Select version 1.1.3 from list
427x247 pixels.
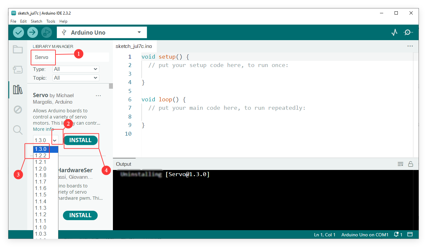click(46, 208)
